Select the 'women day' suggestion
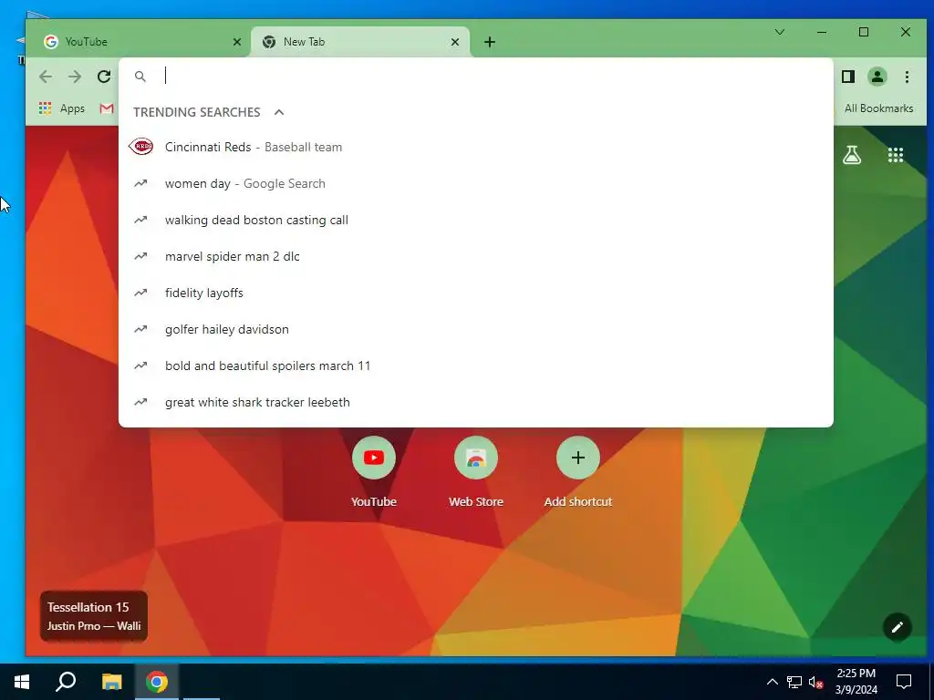Image resolution: width=934 pixels, height=700 pixels. click(x=476, y=183)
